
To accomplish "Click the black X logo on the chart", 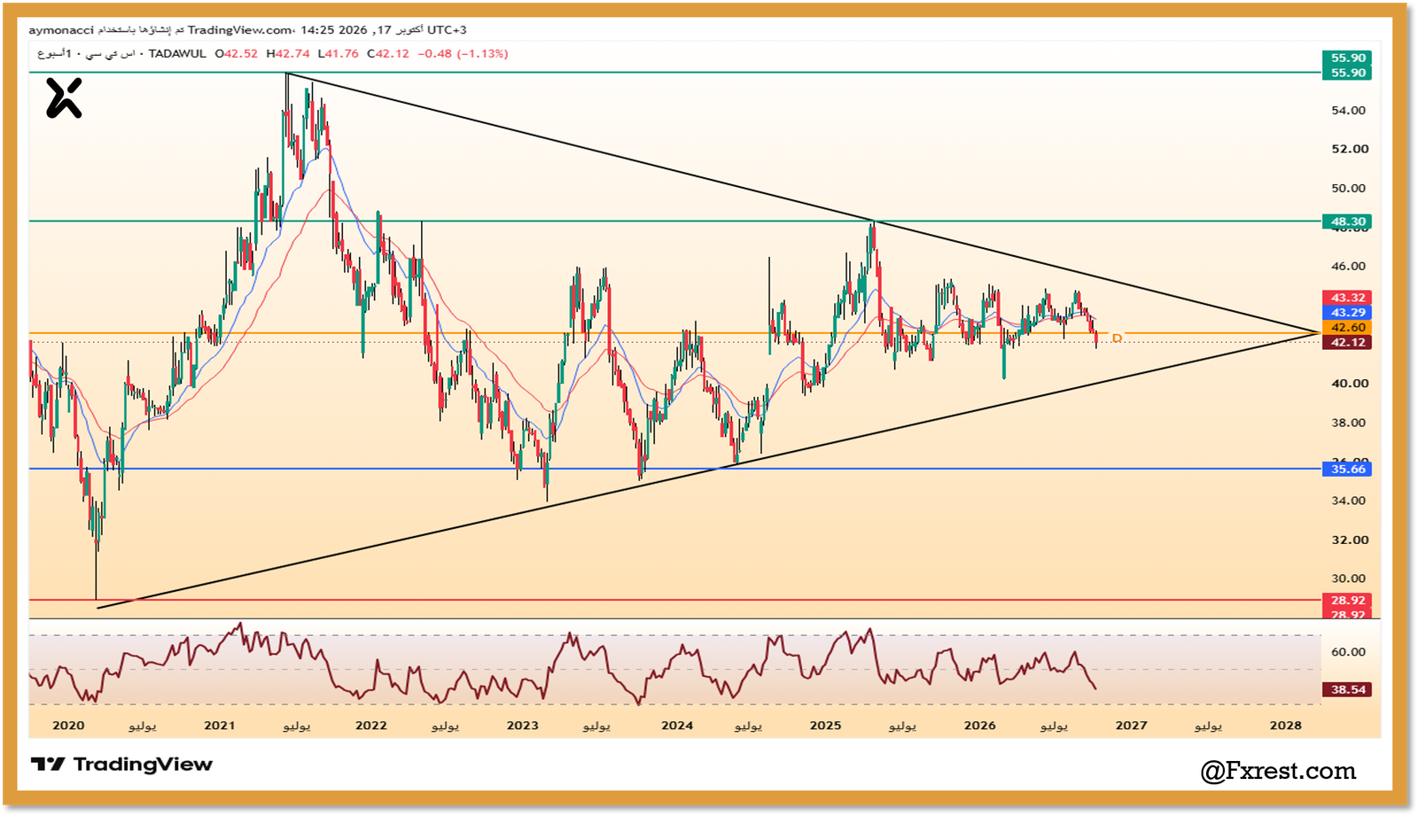I will point(64,97).
